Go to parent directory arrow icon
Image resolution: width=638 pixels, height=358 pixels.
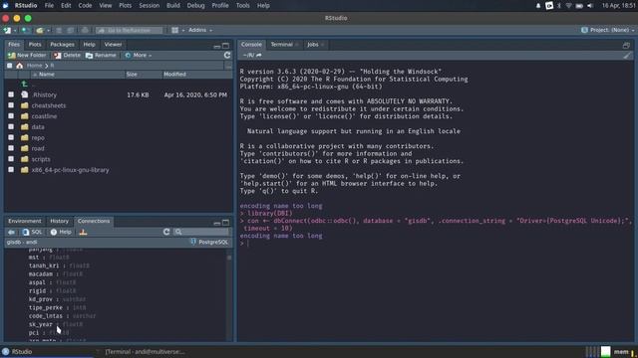[24, 84]
